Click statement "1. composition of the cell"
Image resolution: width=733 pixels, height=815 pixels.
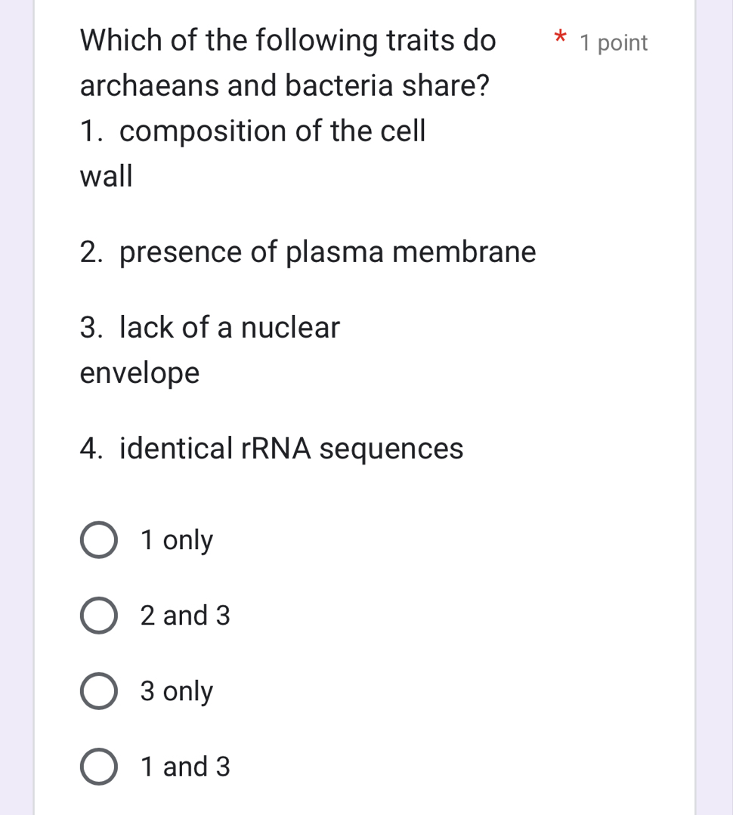click(253, 132)
